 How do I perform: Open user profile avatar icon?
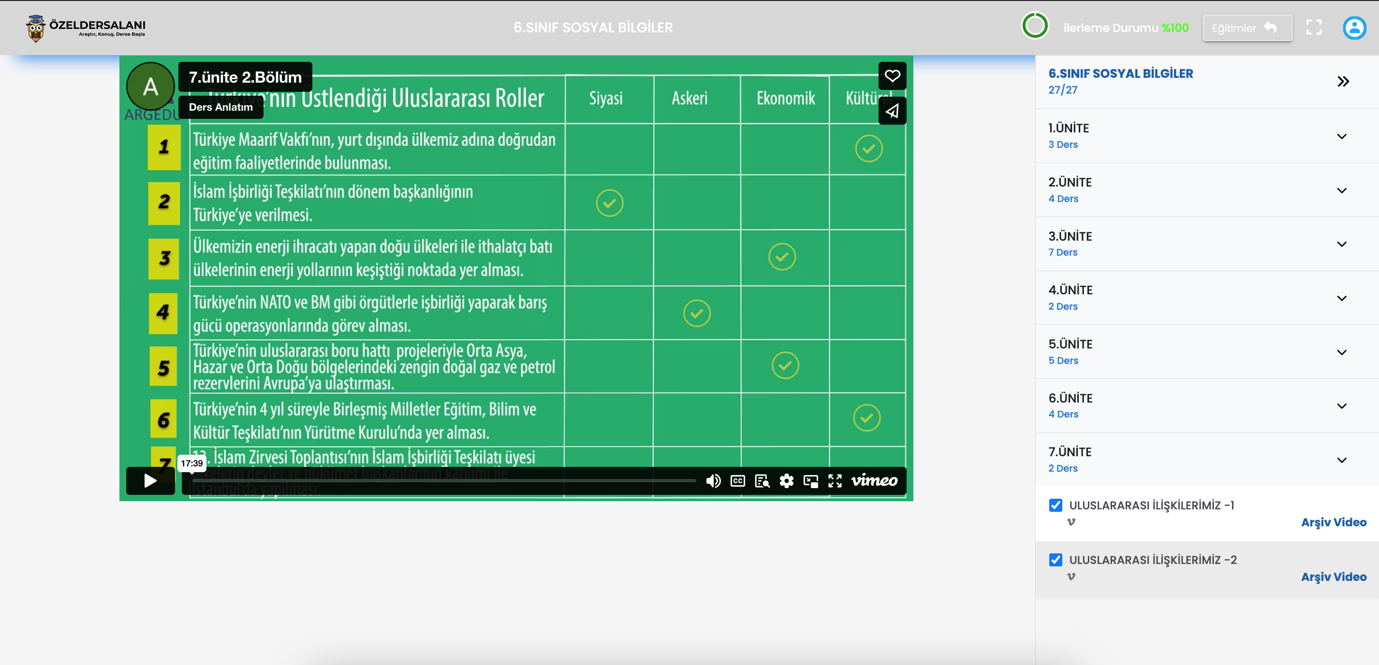pos(1354,28)
